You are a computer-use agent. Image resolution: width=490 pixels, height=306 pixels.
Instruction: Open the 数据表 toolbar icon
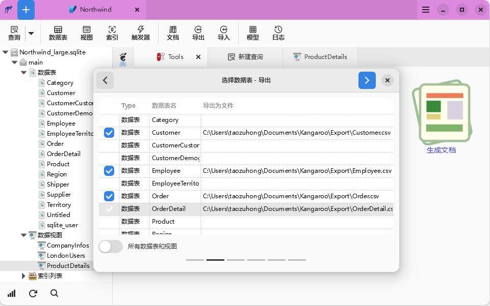(x=58, y=33)
